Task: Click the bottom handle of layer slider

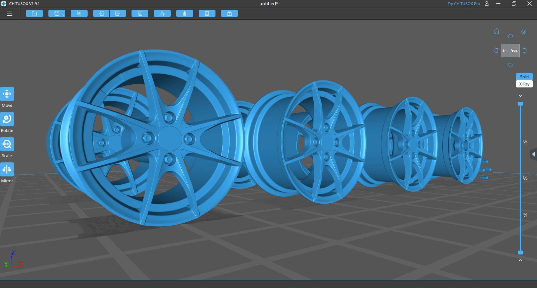Action: pyautogui.click(x=520, y=253)
